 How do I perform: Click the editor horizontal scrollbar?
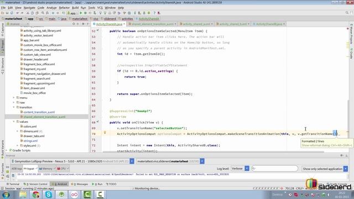click(213, 152)
